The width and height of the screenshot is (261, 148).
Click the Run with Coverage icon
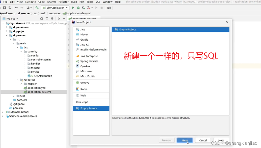(83, 8)
